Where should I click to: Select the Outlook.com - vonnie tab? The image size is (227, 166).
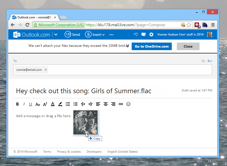tap(34, 17)
